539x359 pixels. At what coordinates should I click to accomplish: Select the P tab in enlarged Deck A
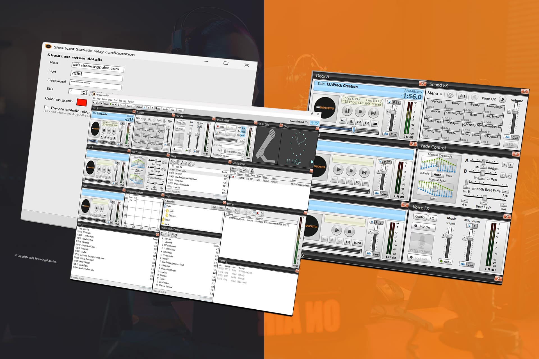pyautogui.click(x=394, y=102)
